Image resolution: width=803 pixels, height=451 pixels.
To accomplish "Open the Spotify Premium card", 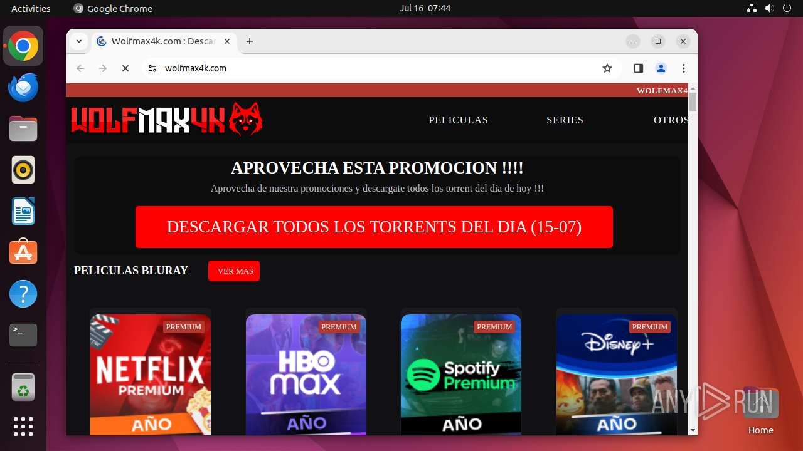I will [x=461, y=375].
